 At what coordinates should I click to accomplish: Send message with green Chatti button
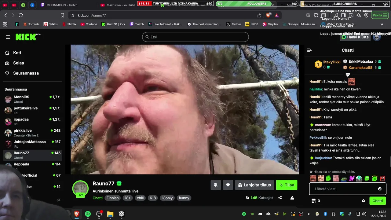click(x=378, y=201)
